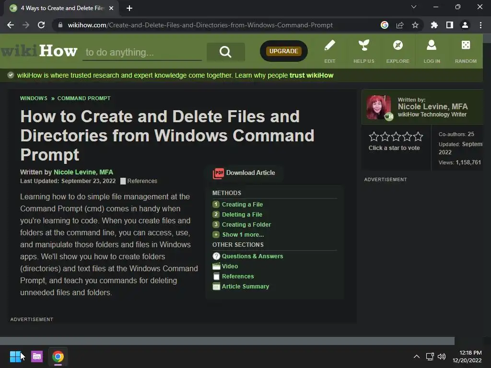Click Nicole Levine's author photo
The height and width of the screenshot is (368, 491).
point(379,107)
